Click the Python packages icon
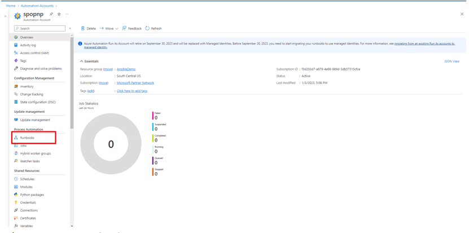 click(16, 195)
